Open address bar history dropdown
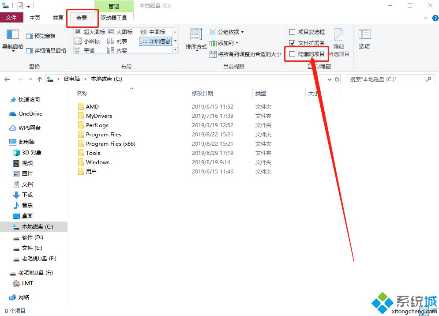This screenshot has width=439, height=316. [329, 79]
